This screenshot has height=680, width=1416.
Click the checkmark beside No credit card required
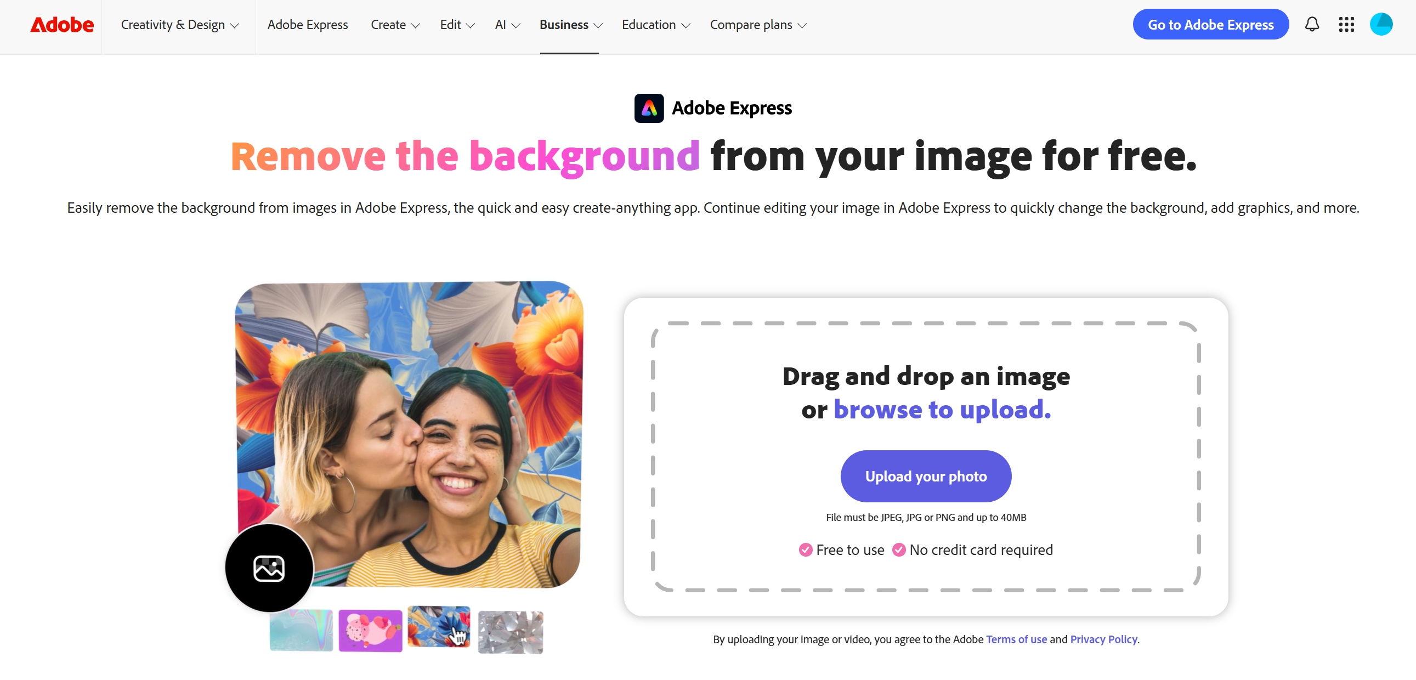[x=898, y=549]
